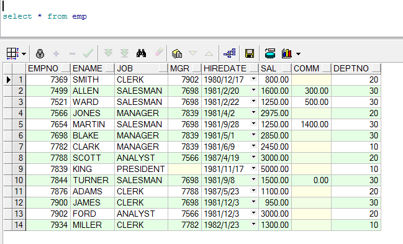
Task: Click the MGR column header
Action: (x=185, y=68)
